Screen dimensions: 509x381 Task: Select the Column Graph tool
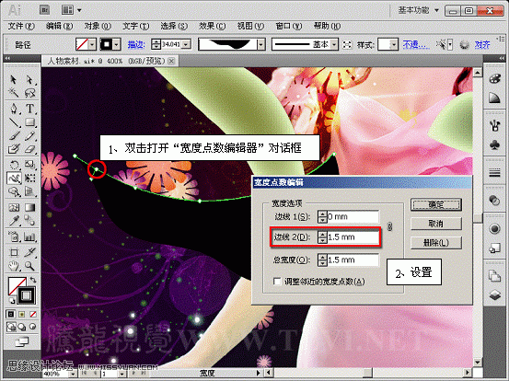pos(29,237)
